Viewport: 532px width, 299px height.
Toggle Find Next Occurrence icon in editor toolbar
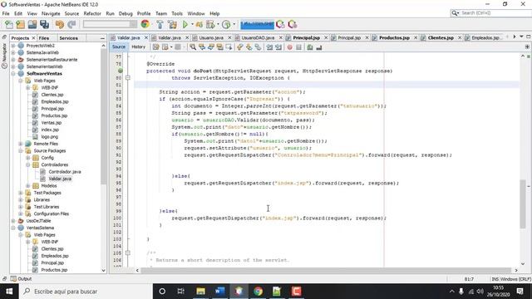211,47
